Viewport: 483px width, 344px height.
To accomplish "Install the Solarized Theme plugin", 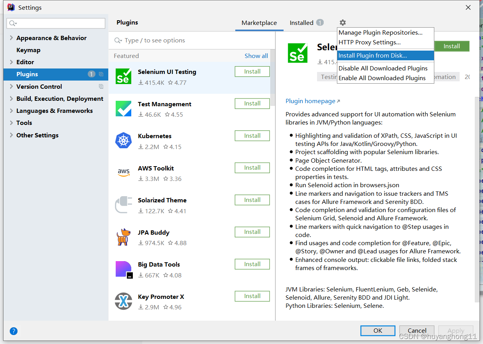I will pyautogui.click(x=252, y=200).
